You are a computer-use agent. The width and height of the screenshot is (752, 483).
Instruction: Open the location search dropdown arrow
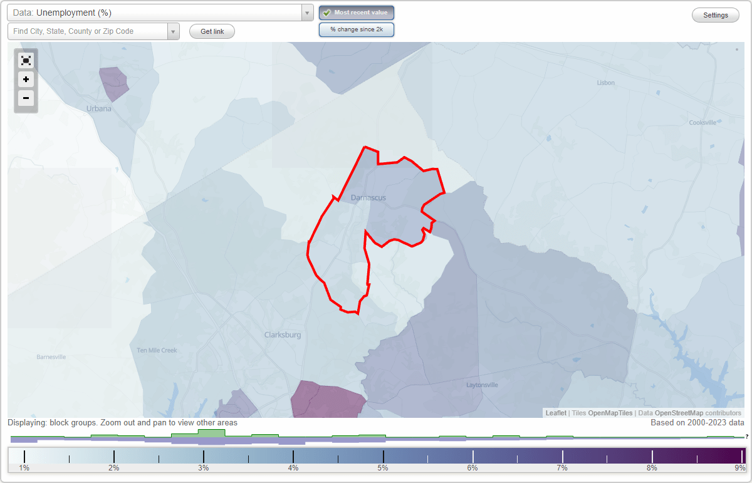point(174,31)
